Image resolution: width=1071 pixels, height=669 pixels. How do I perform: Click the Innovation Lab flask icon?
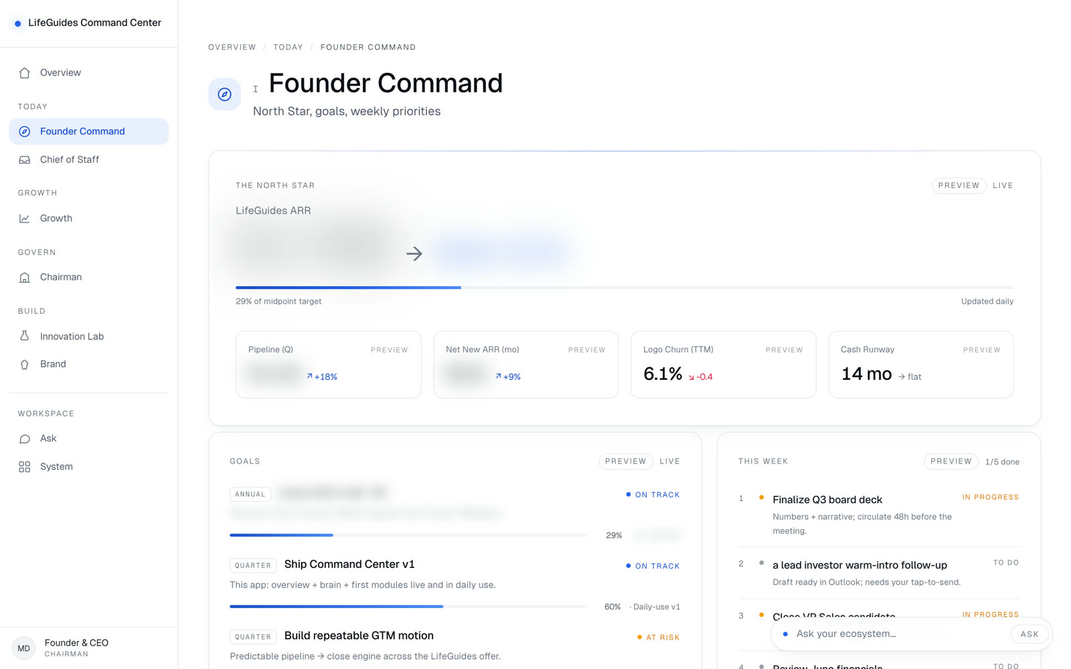[25, 337]
